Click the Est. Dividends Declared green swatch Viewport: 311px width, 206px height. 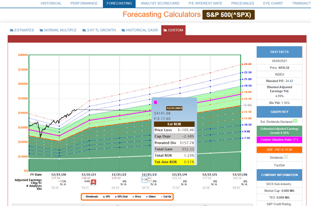pos(295,121)
